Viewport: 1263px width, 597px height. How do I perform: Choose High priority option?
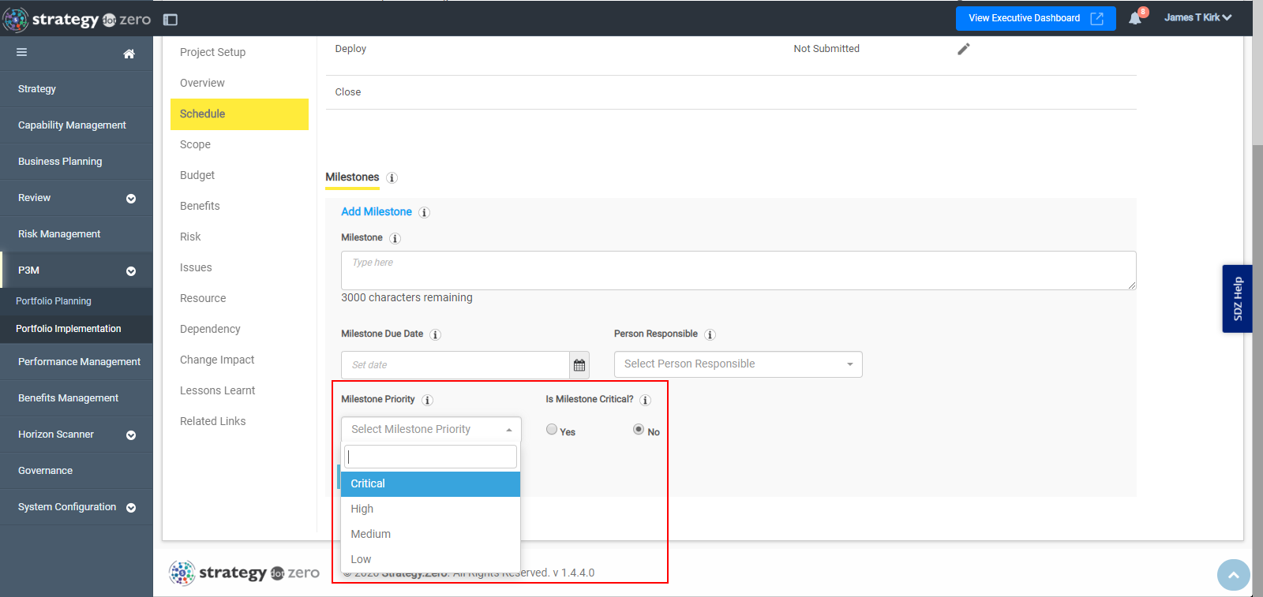point(430,509)
